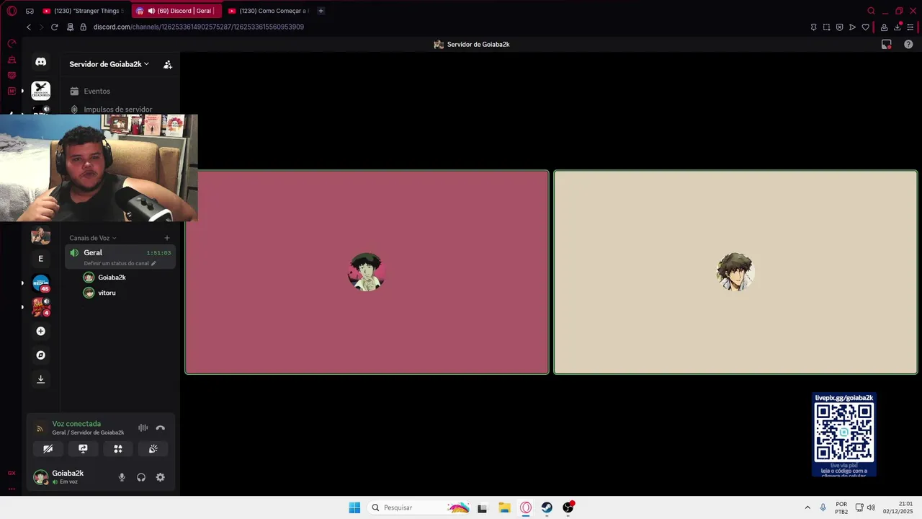The height and width of the screenshot is (519, 922).
Task: Click the Pesquisar taskbar search box
Action: pyautogui.click(x=421, y=507)
